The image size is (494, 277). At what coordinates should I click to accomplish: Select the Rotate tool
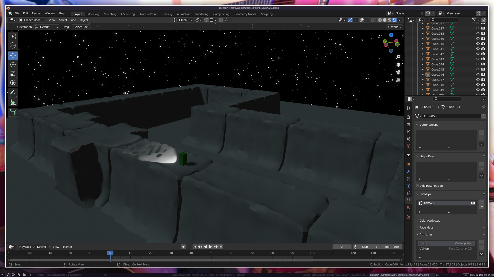point(13,65)
